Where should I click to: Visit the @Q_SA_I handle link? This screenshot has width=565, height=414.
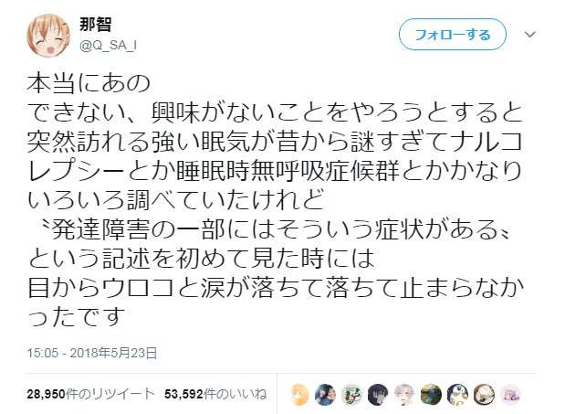coord(108,46)
